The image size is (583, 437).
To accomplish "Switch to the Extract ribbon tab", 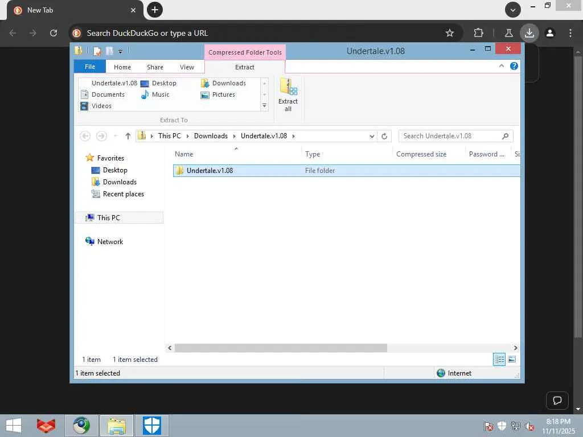I will [x=245, y=67].
